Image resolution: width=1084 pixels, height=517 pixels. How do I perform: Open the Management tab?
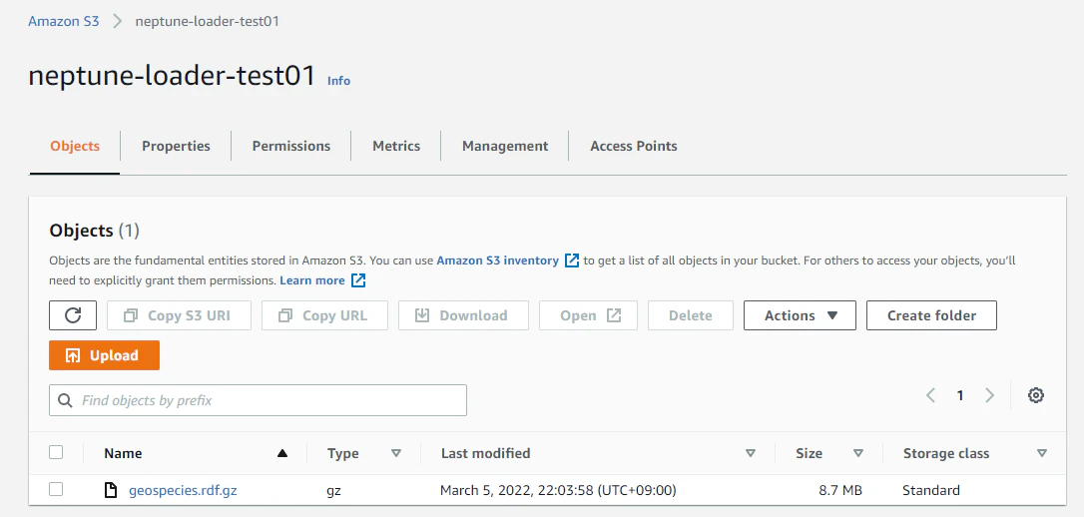tap(505, 146)
